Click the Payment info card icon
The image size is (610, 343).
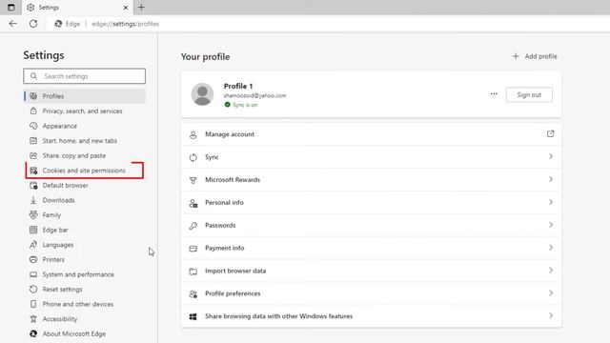[193, 249]
